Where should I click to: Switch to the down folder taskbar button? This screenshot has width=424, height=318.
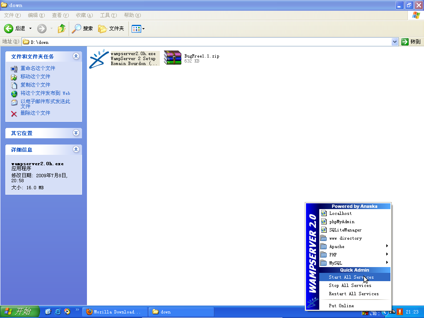point(182,312)
